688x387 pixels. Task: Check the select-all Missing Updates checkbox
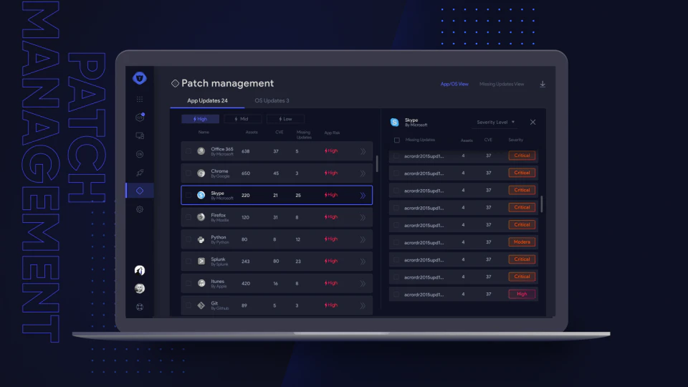396,140
